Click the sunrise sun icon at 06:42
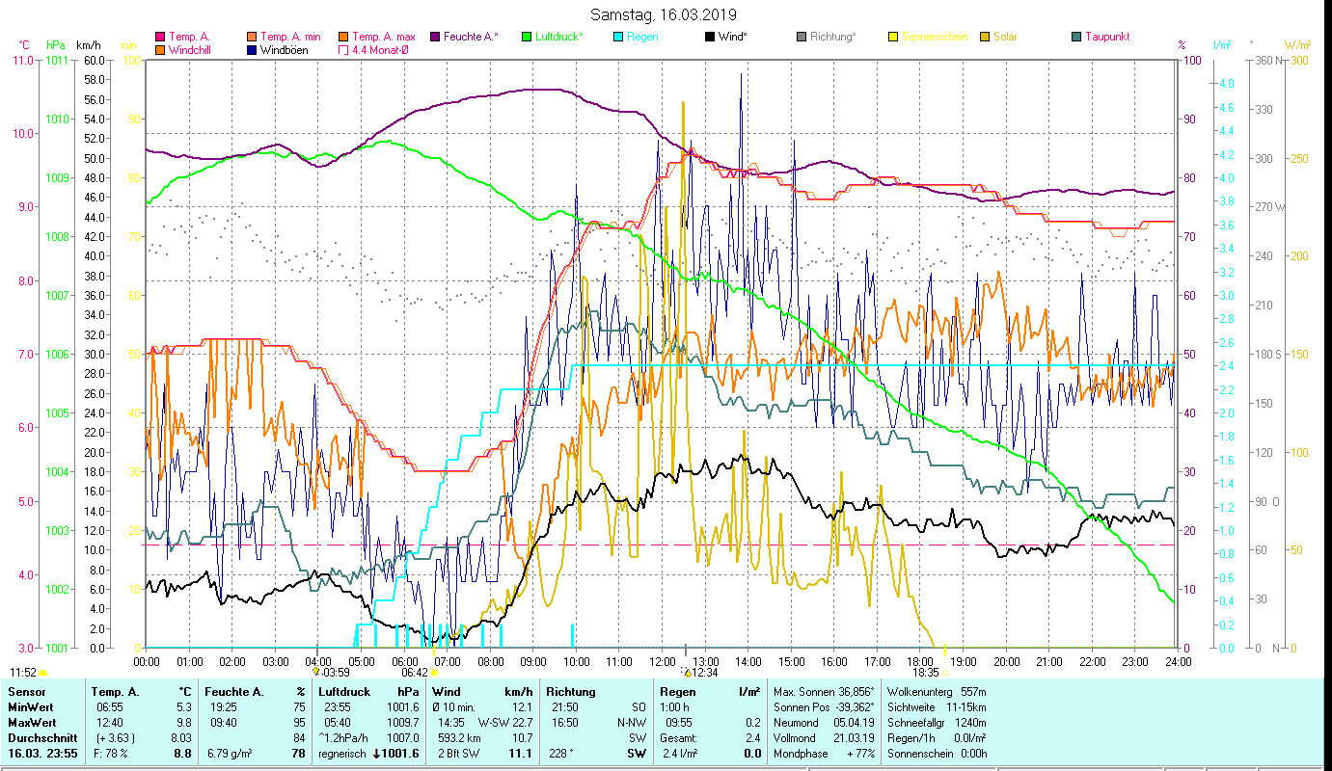Screen dimensions: 1332x771 (434, 673)
